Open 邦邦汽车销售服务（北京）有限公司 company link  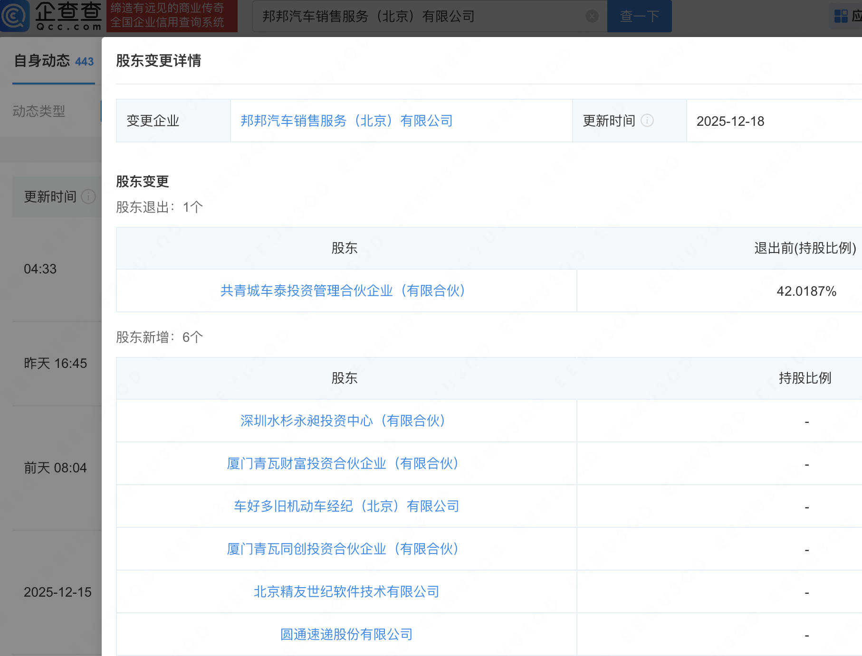pyautogui.click(x=346, y=121)
